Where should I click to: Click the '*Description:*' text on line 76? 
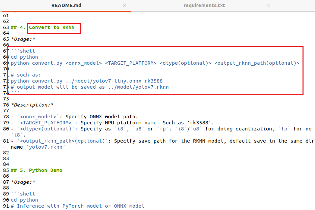click(x=32, y=105)
